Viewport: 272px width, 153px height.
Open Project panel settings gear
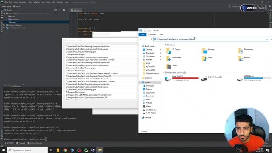(x=64, y=10)
